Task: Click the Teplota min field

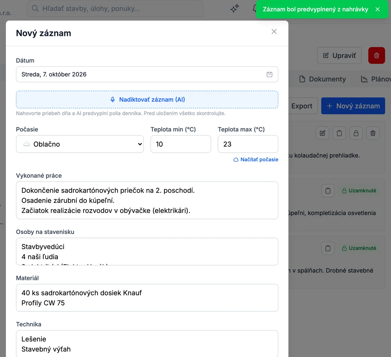Action: (x=181, y=144)
